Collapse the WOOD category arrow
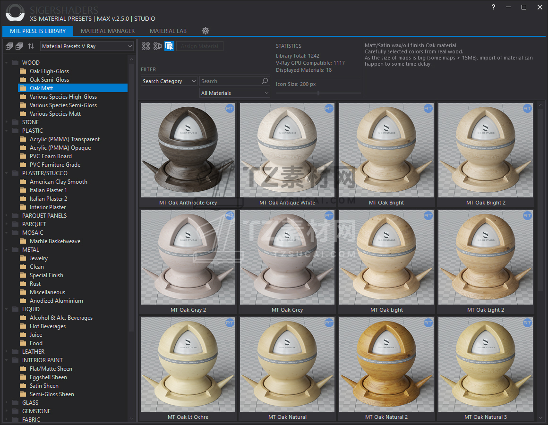 tap(7, 63)
